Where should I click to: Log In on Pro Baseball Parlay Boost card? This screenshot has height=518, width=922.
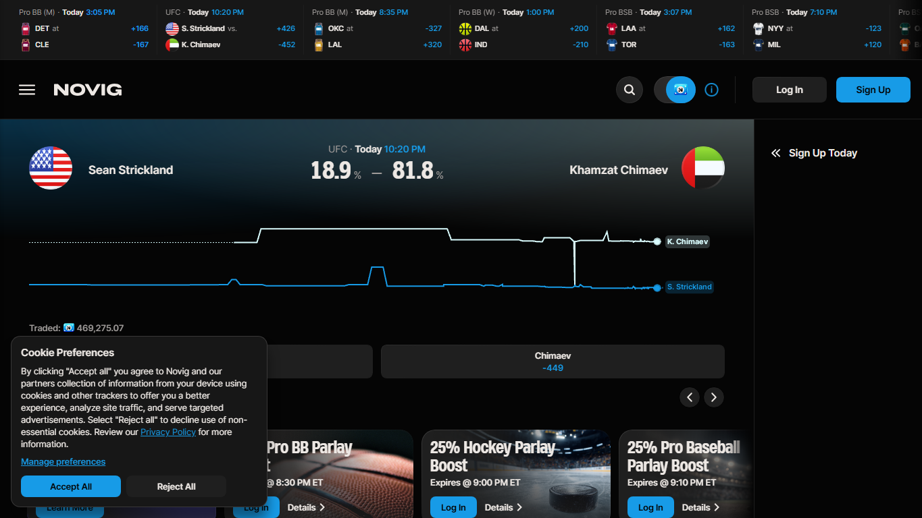[x=650, y=507]
